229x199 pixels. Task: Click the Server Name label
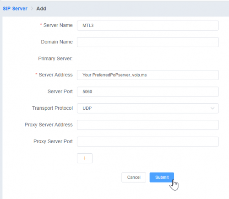[58, 25]
